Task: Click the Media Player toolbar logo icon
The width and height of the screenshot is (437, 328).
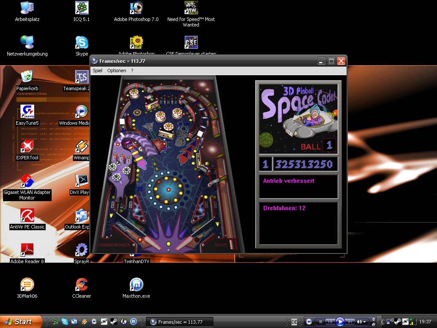Action: tap(309, 322)
